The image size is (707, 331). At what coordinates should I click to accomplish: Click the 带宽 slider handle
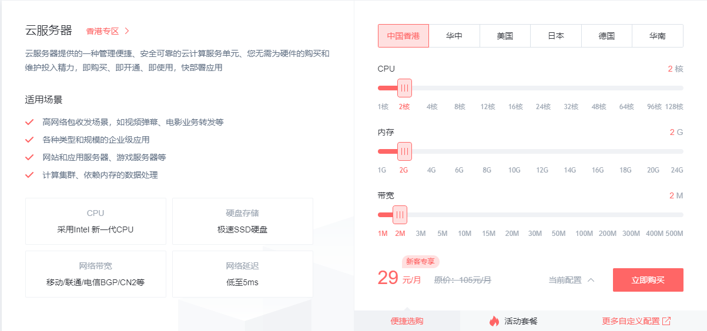400,215
